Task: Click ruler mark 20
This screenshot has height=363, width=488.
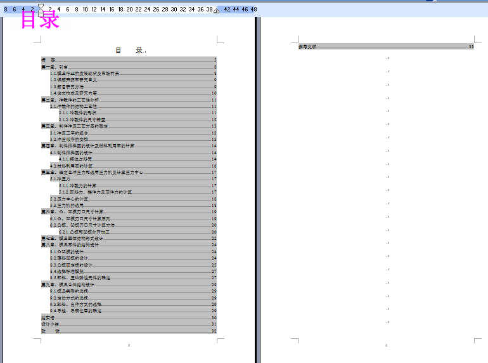Action: click(x=129, y=10)
